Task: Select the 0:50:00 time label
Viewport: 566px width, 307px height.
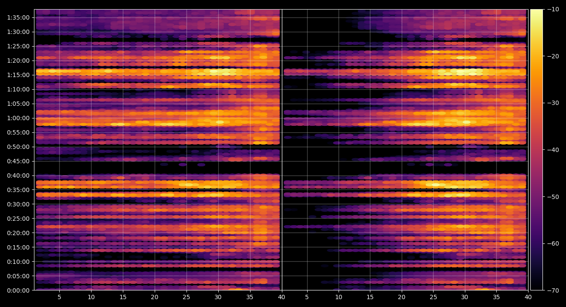Action: coord(18,147)
